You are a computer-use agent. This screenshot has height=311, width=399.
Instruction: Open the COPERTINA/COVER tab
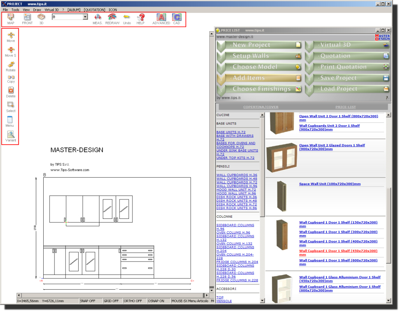pyautogui.click(x=261, y=107)
